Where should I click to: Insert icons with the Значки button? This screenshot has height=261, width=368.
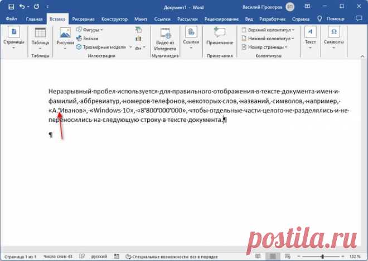88,39
